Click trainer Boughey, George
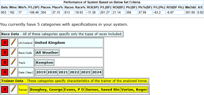Image resolution: width=204 pixels, height=95 pixels. click(46, 90)
